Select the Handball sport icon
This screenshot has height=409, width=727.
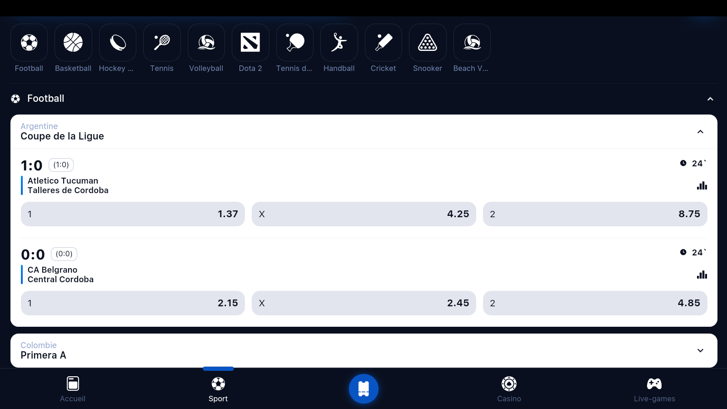tap(339, 43)
